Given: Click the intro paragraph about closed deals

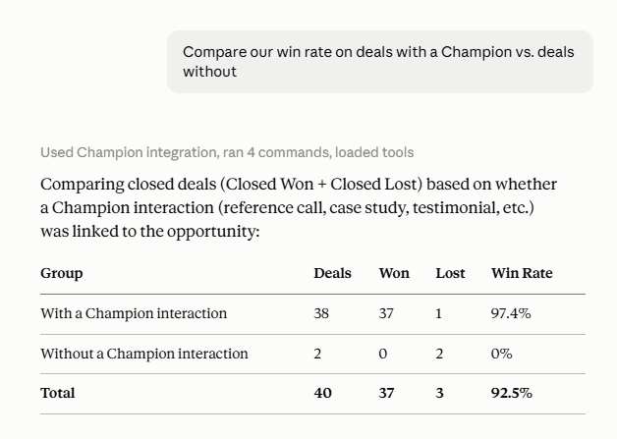Looking at the screenshot, I should point(299,207).
